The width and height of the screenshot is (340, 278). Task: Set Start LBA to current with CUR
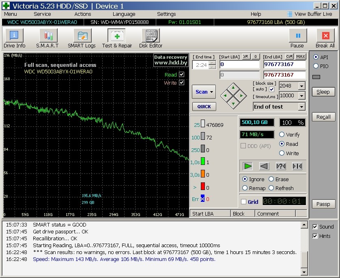point(245,56)
